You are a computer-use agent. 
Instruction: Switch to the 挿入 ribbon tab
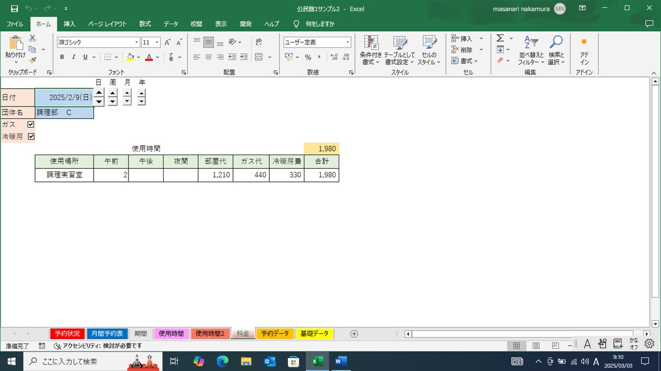pyautogui.click(x=69, y=24)
